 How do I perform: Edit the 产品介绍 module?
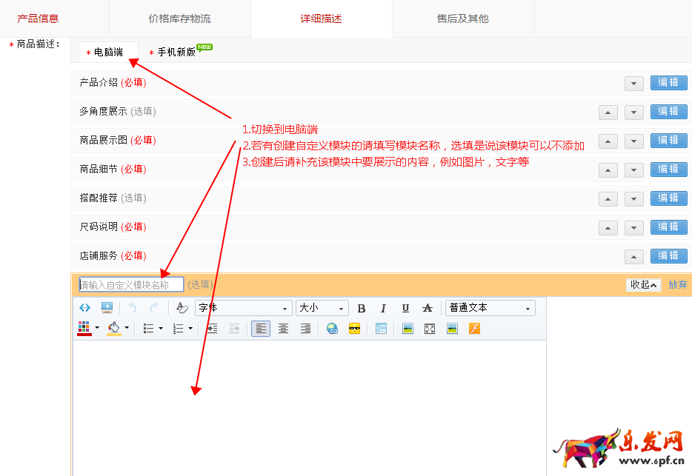tap(668, 82)
